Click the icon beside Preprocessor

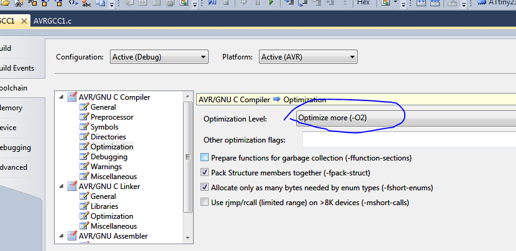pos(84,117)
